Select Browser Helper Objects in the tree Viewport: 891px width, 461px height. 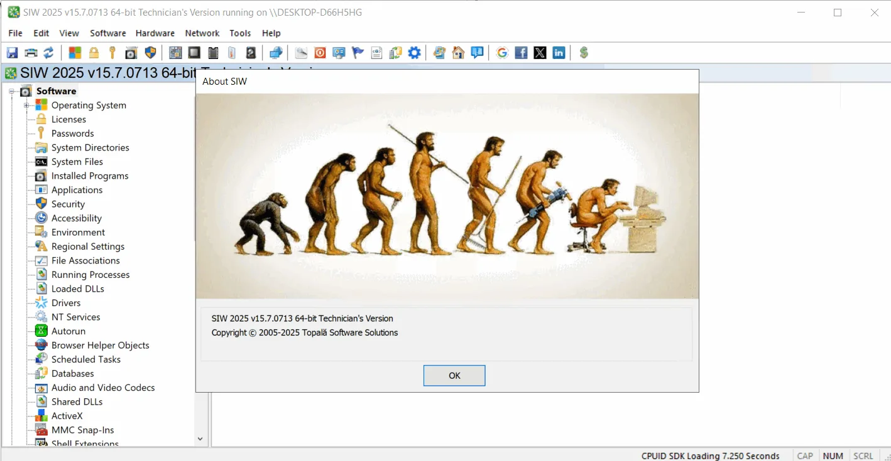[101, 346]
